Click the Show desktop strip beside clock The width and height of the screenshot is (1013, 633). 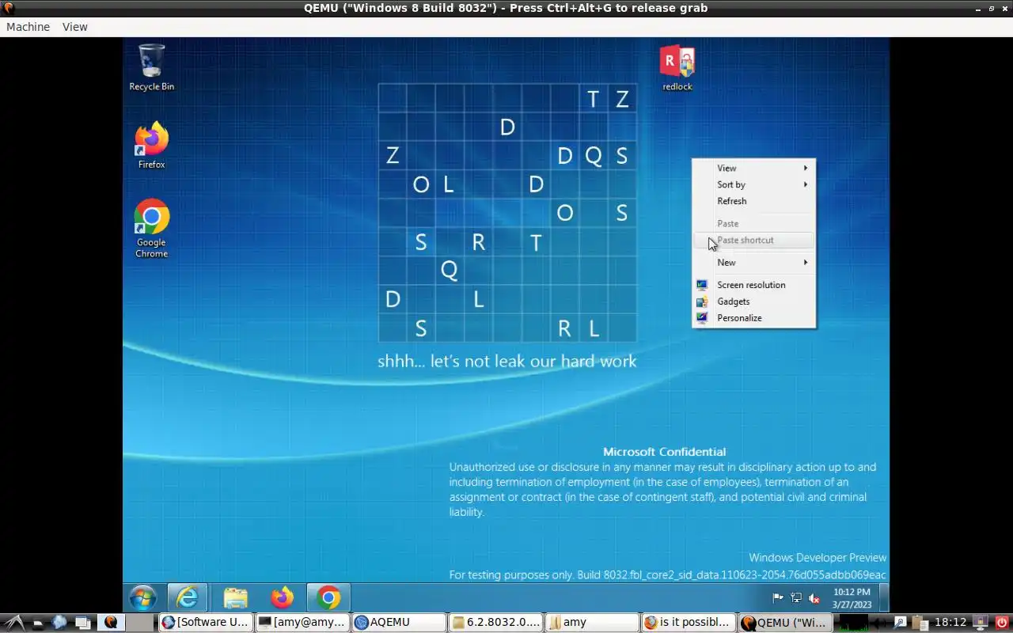884,597
